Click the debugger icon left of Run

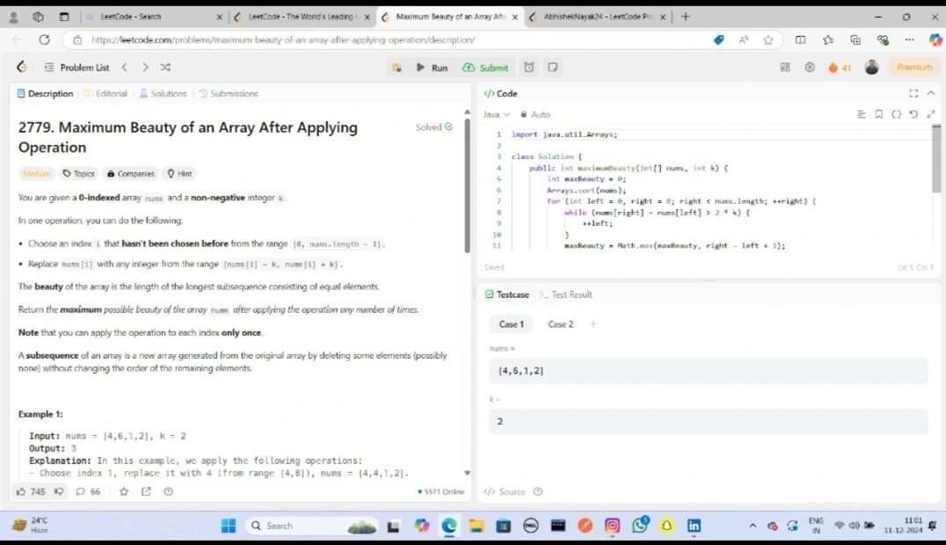[x=397, y=68]
